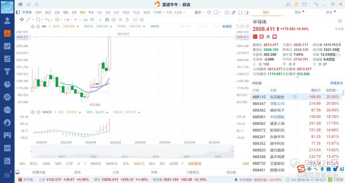Screen dimensions: 345x183
Task: Open the pie chart sidebar icon
Action: (x=7, y=84)
